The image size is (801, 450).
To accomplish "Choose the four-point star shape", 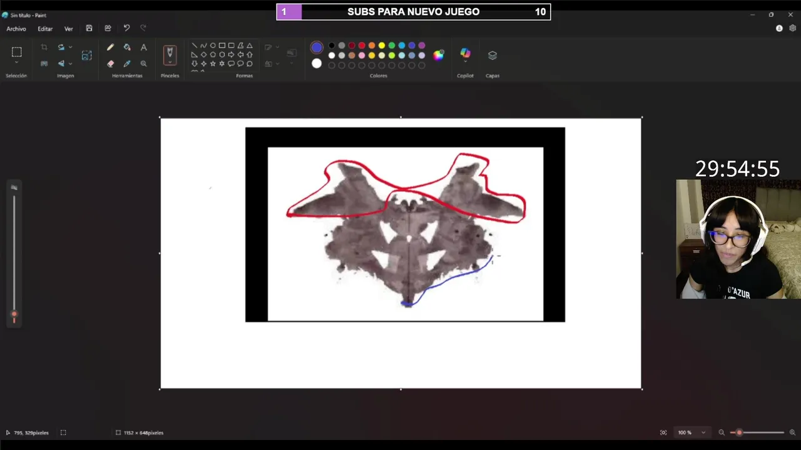I will (x=203, y=64).
